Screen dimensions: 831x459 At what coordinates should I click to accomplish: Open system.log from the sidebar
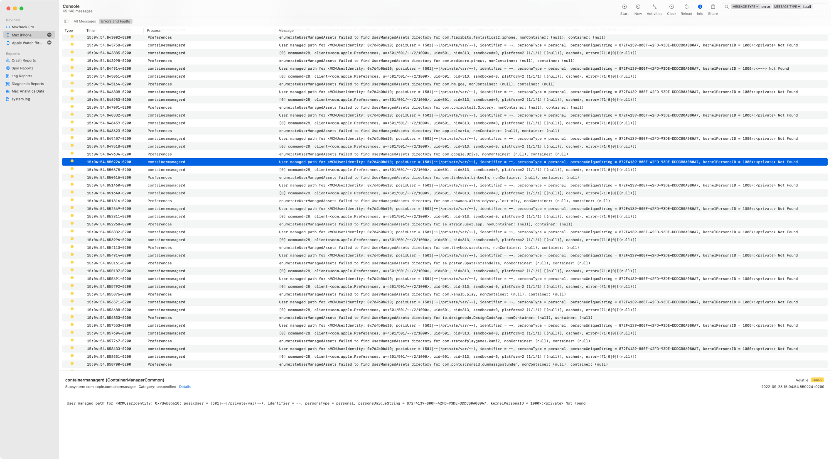(x=20, y=99)
